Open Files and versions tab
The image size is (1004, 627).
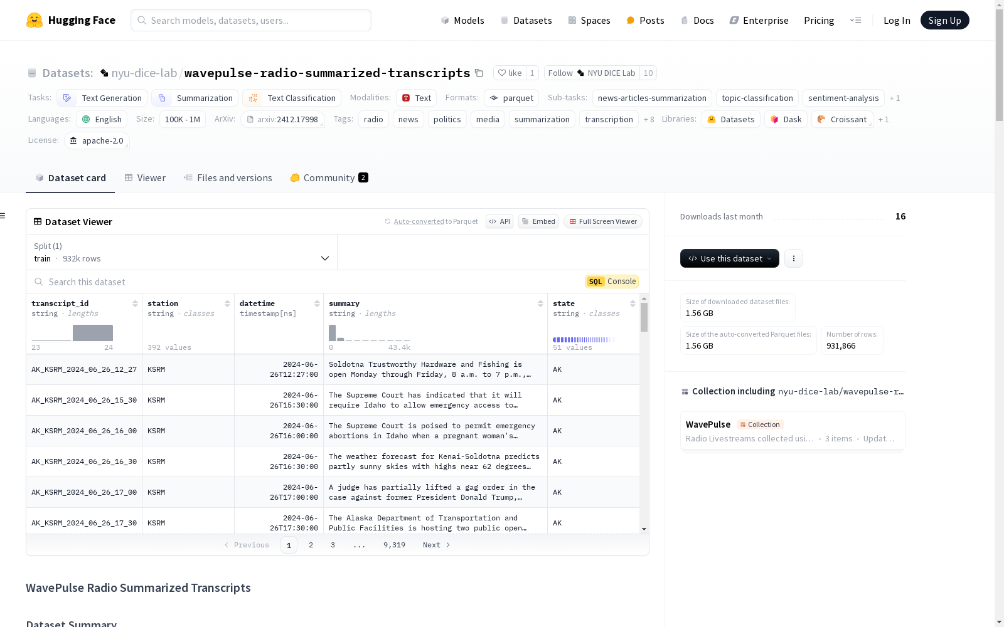[x=228, y=178]
